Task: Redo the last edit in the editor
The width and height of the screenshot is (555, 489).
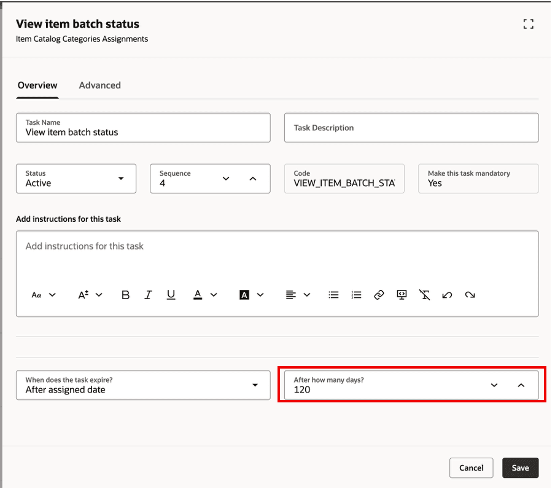Action: pyautogui.click(x=470, y=294)
